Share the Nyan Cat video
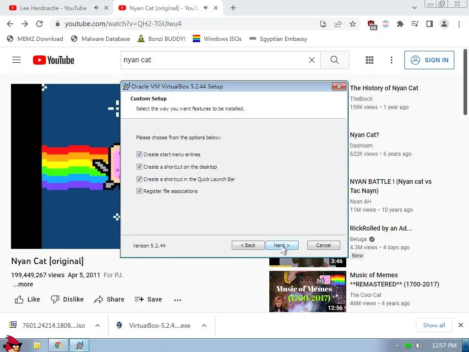Screen dimensions: 469x352 109,299
